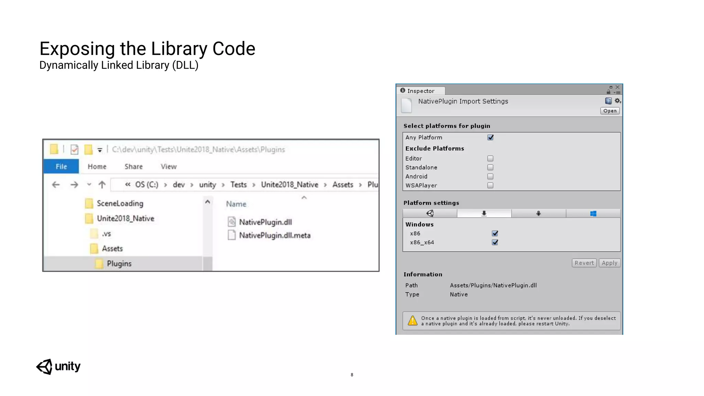Click the .vs folder icon
704x396 pixels.
point(94,234)
